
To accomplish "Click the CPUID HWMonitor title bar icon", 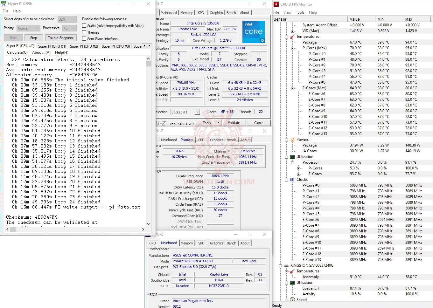I will point(276,4).
